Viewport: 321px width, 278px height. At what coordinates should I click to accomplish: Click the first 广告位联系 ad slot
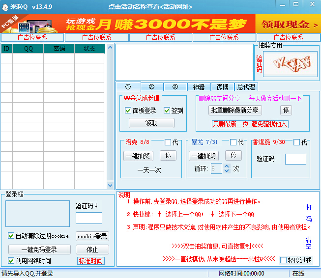coord(32,37)
